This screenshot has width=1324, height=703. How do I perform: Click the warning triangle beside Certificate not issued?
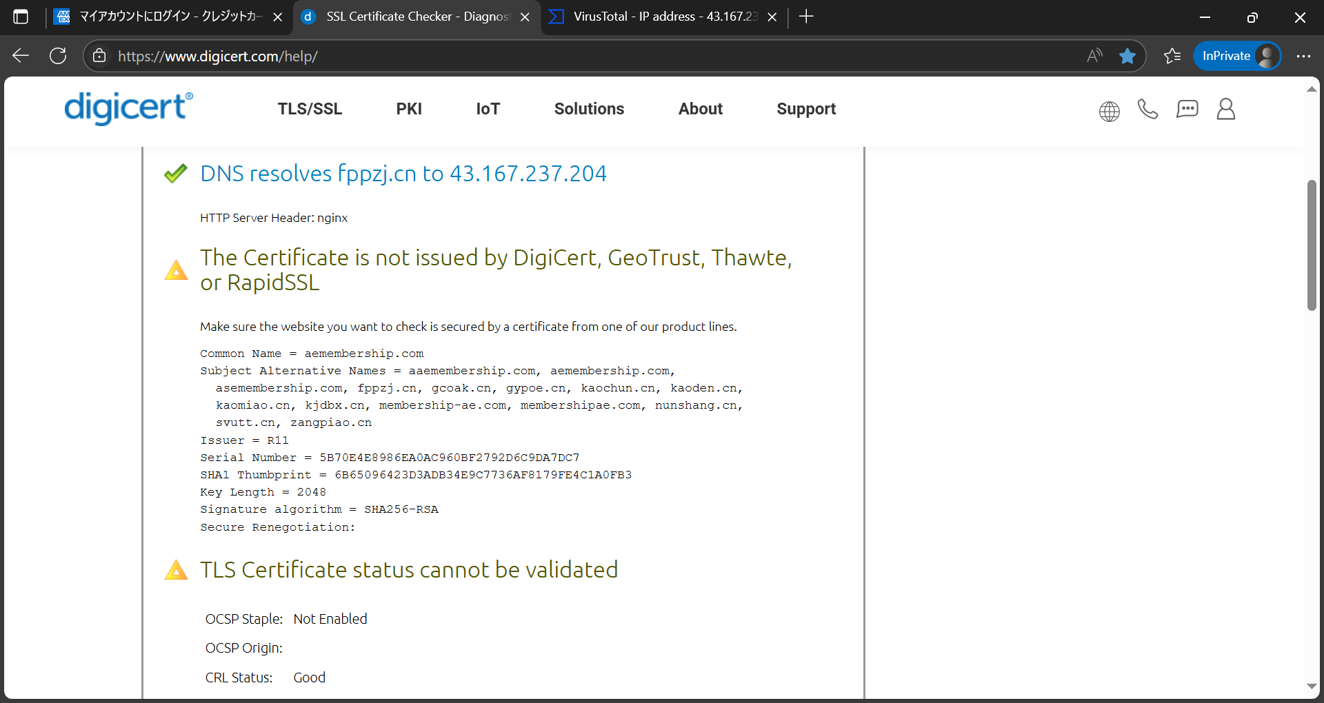[176, 269]
